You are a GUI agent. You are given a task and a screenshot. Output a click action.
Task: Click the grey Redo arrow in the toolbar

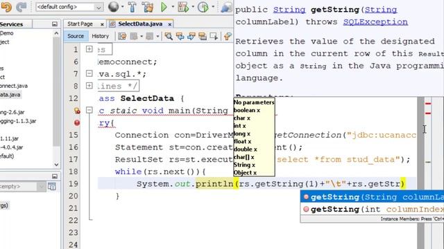point(22,7)
